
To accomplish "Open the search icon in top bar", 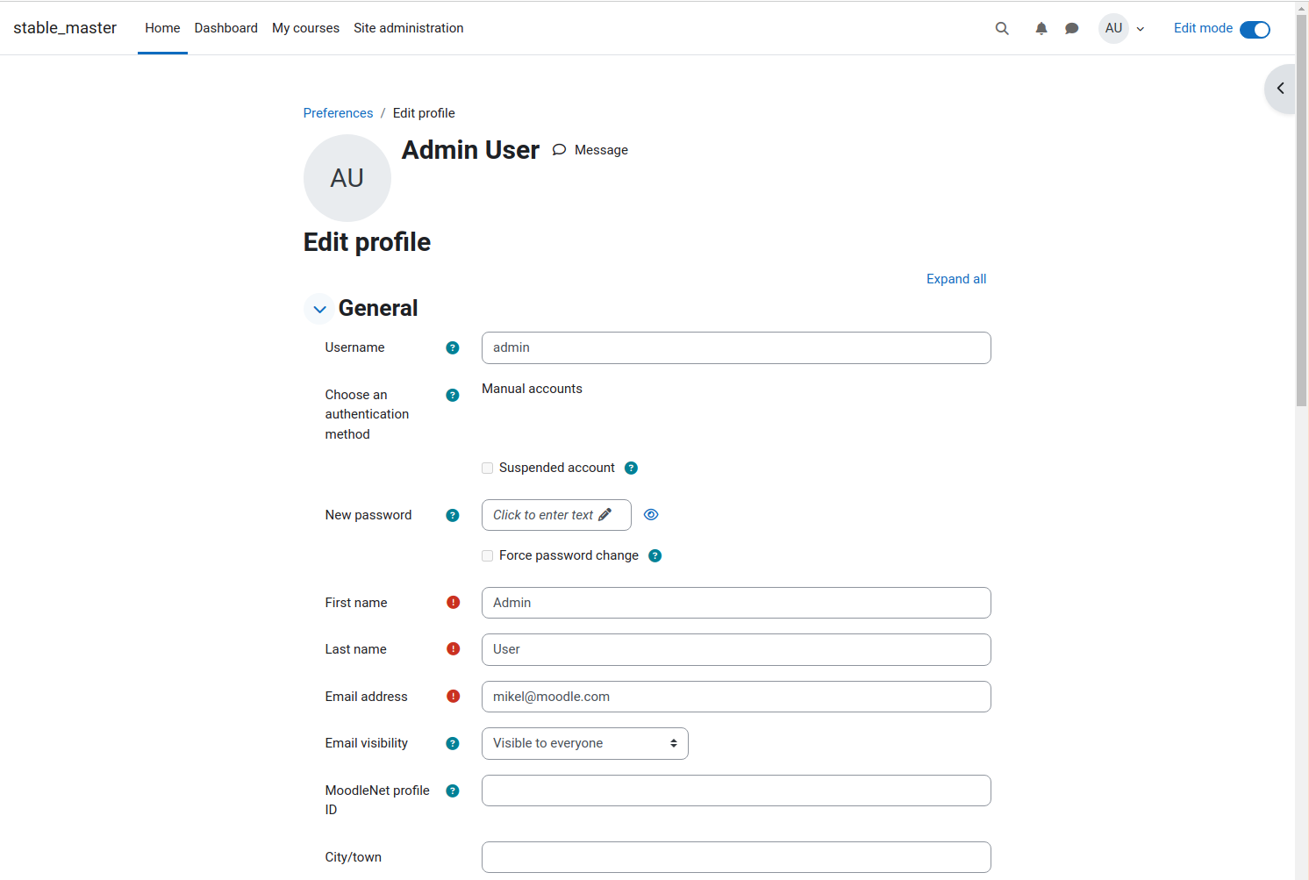I will (x=1002, y=28).
